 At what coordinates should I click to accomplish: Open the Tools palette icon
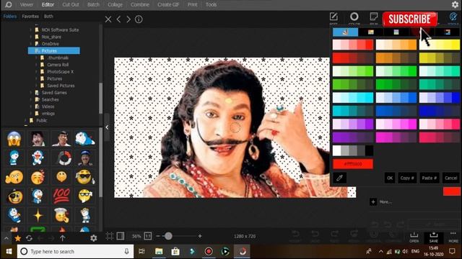pos(453,17)
